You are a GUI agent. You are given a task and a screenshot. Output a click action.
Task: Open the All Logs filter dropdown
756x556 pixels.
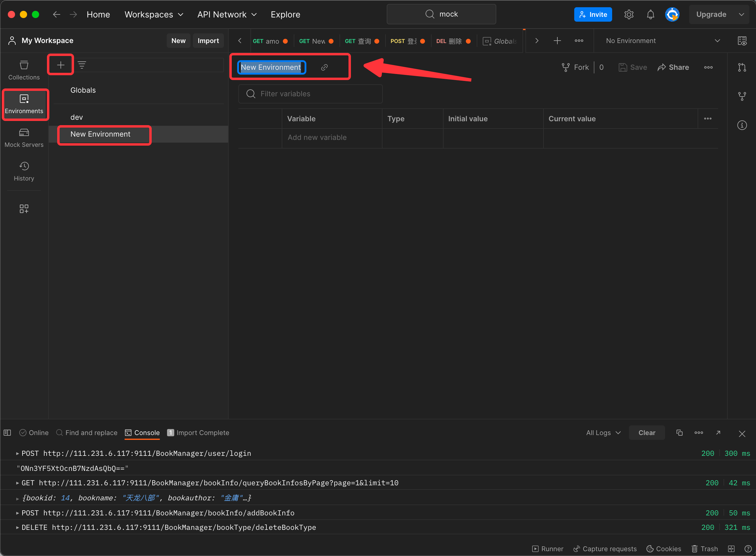click(603, 433)
